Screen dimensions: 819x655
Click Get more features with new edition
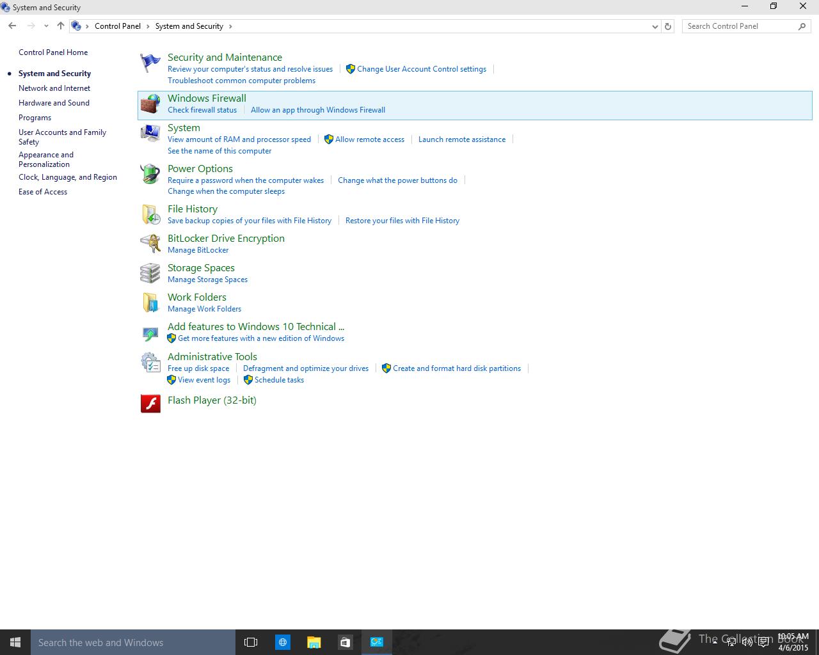(261, 338)
